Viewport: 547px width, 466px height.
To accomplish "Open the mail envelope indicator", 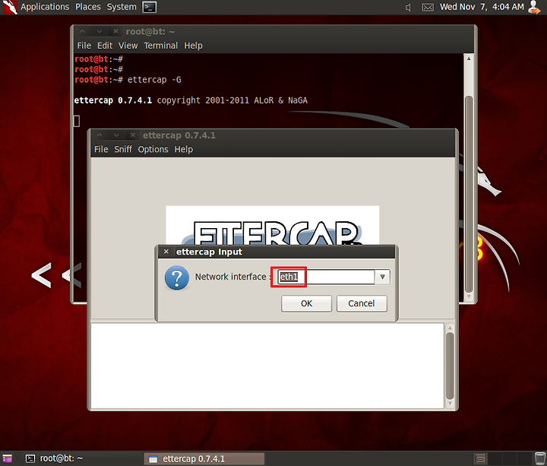I will (428, 8).
